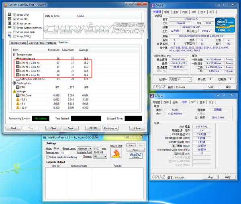Click the Average column header
241x204 pixels.
pyautogui.click(x=82, y=50)
